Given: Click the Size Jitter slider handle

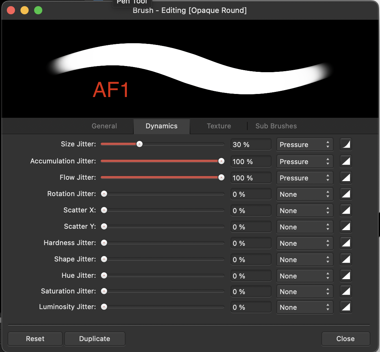Looking at the screenshot, I should pos(140,144).
